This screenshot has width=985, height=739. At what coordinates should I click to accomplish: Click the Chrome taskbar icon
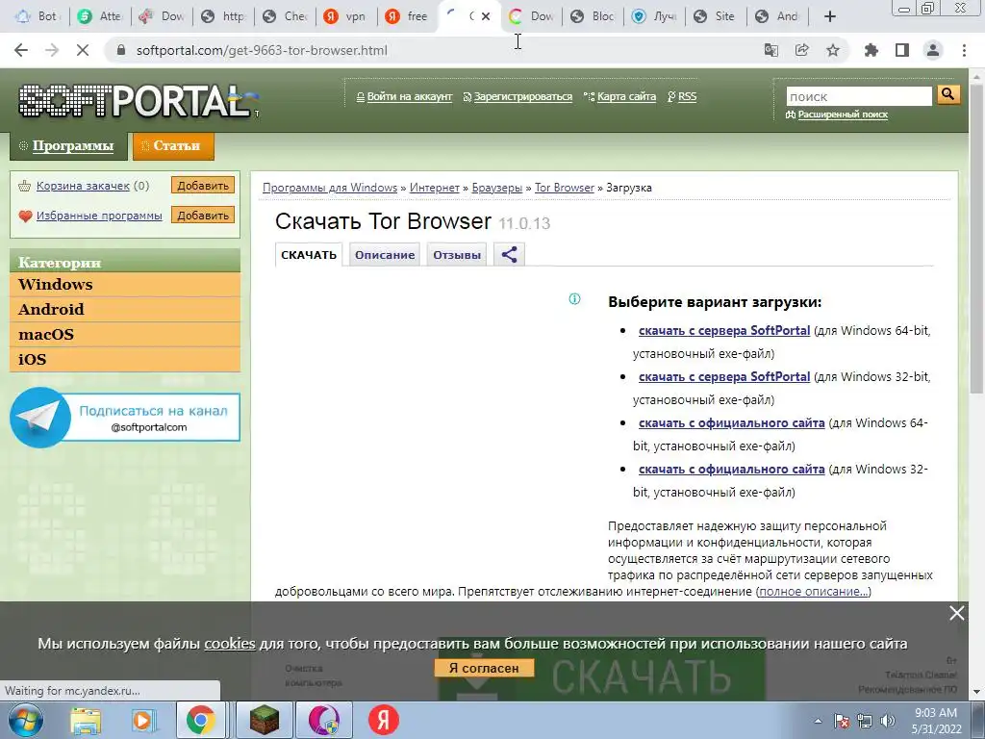(x=200, y=720)
